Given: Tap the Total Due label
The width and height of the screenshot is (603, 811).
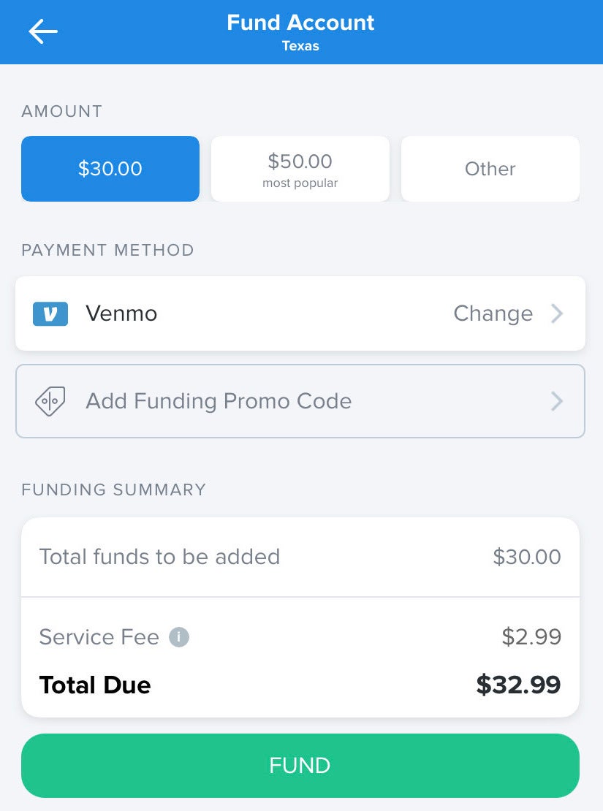Looking at the screenshot, I should pos(95,685).
